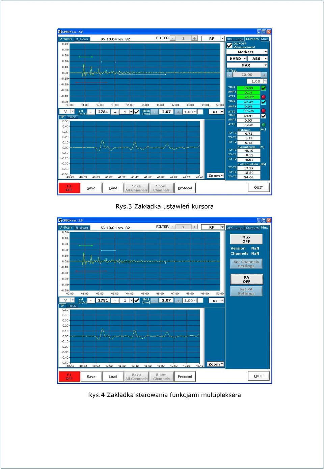Toggle the TIM2 cursor checkbox in top window
324x469 pixels.
pos(264,102)
